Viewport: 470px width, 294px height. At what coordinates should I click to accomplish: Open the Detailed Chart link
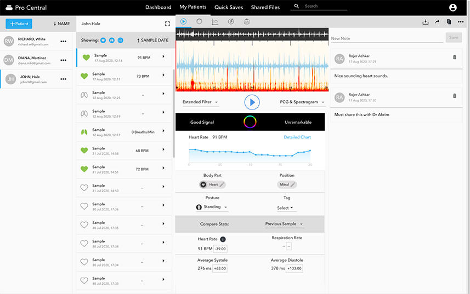297,137
